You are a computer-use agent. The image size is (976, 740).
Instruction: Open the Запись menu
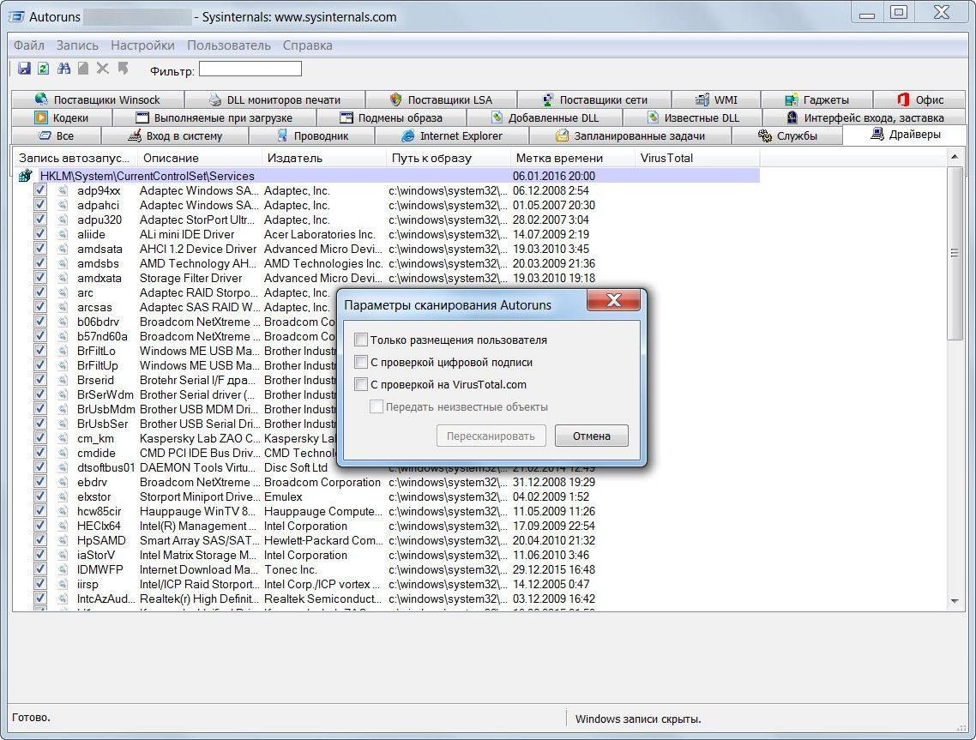click(x=77, y=45)
